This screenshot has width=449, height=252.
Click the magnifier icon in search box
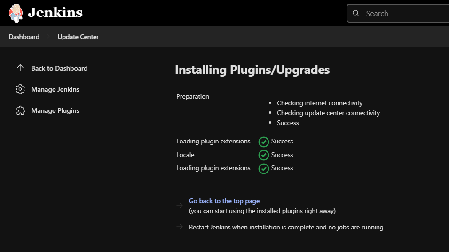(x=356, y=13)
